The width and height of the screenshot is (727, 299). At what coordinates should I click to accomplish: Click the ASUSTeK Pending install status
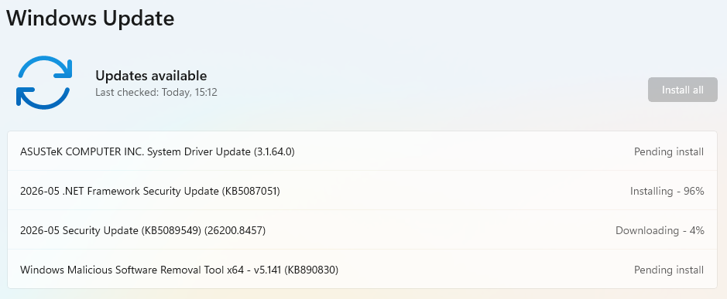point(669,151)
